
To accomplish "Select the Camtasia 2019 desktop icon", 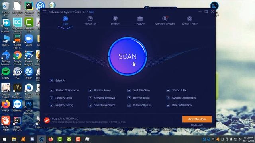I will [29, 25].
